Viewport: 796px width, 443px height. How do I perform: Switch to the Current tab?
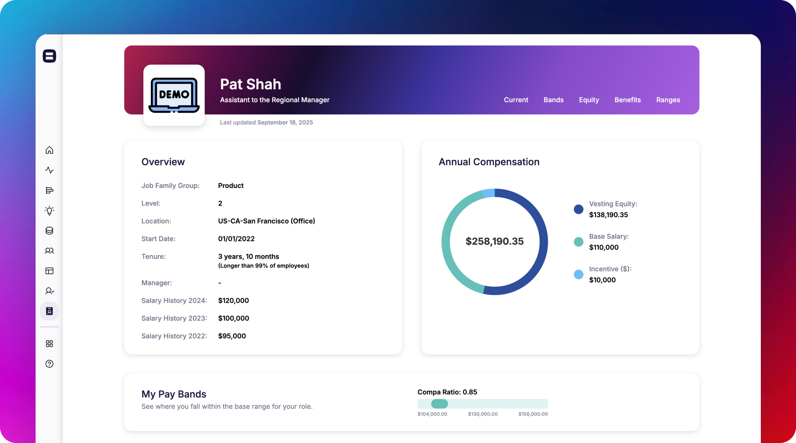(516, 100)
